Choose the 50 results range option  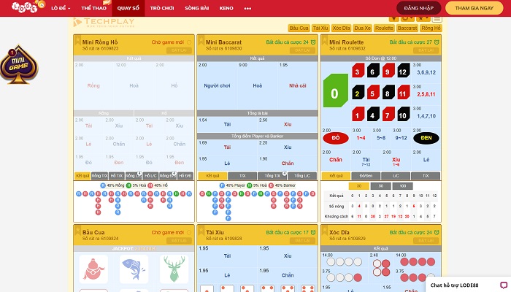(x=379, y=186)
